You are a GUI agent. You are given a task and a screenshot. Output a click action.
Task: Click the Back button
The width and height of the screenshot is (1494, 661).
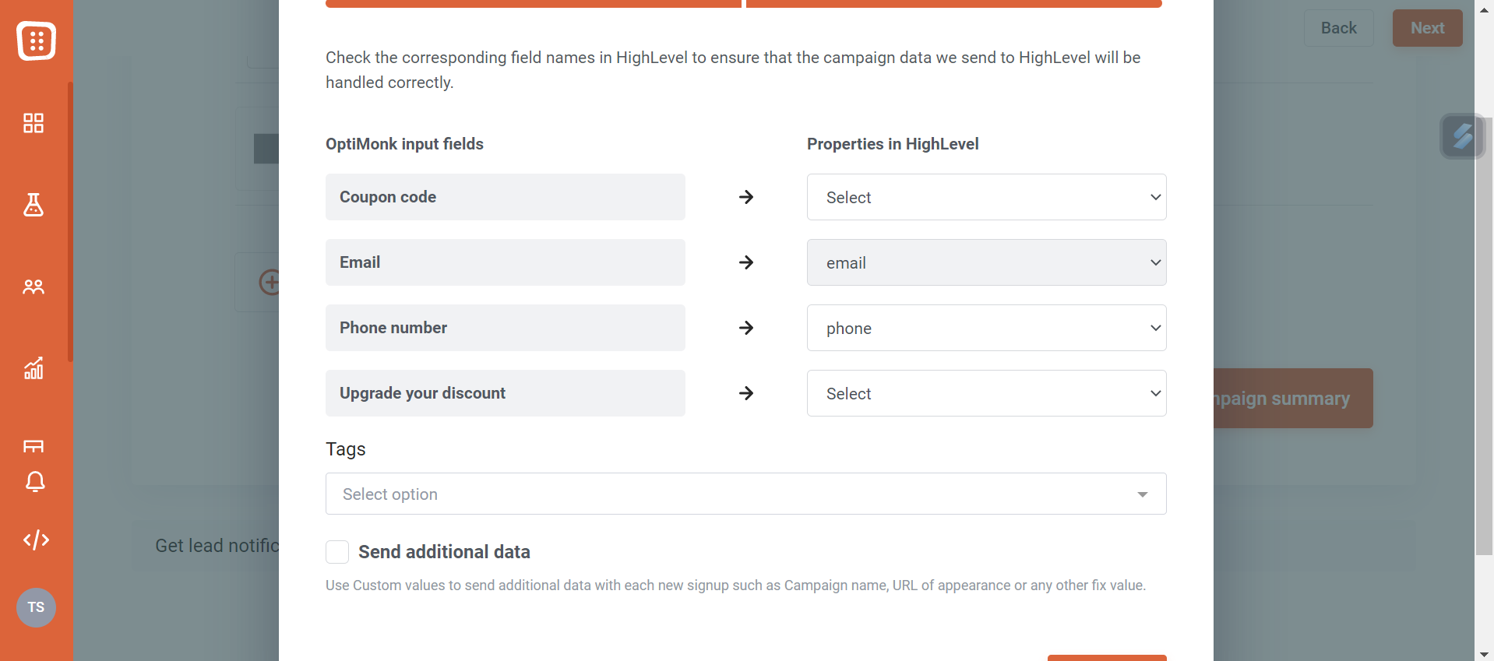1338,28
